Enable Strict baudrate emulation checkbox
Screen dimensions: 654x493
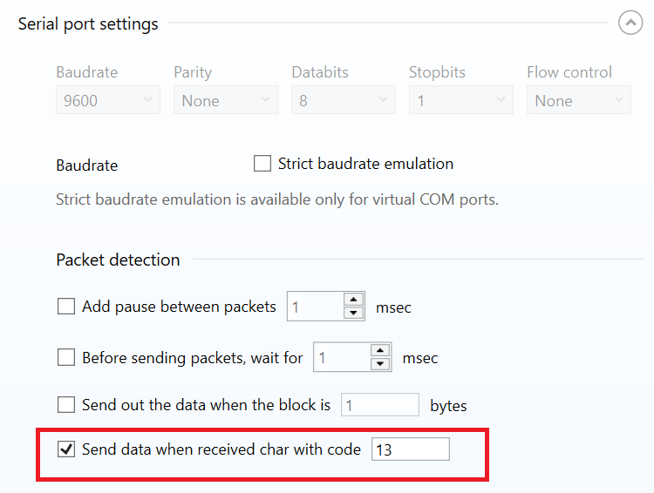click(262, 164)
